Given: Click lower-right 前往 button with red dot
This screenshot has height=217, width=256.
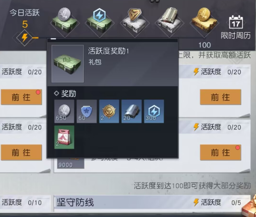Looking at the screenshot, I should tap(220, 152).
